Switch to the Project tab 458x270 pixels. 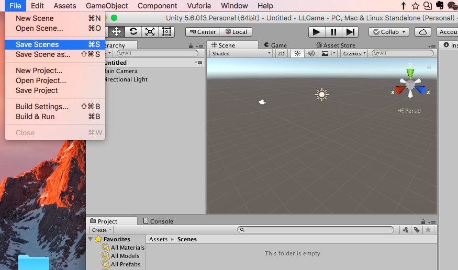pos(111,221)
